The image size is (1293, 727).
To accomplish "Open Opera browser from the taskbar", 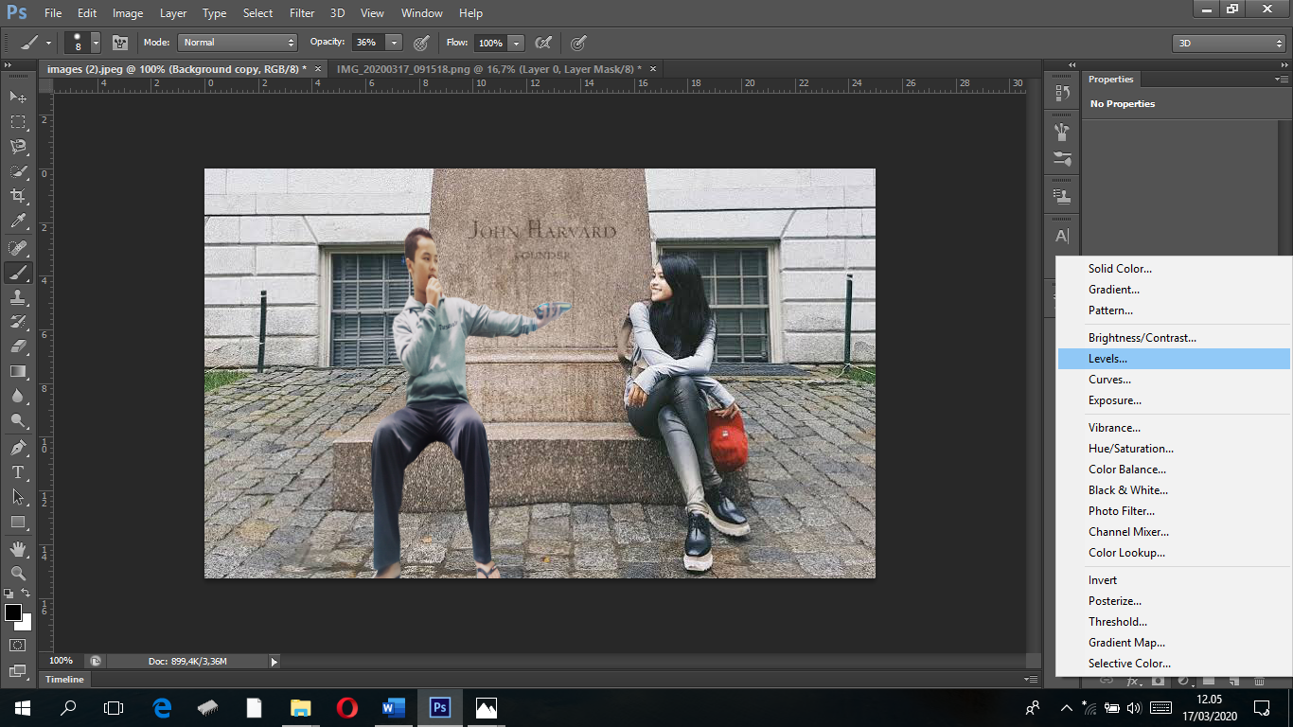I will pos(346,707).
